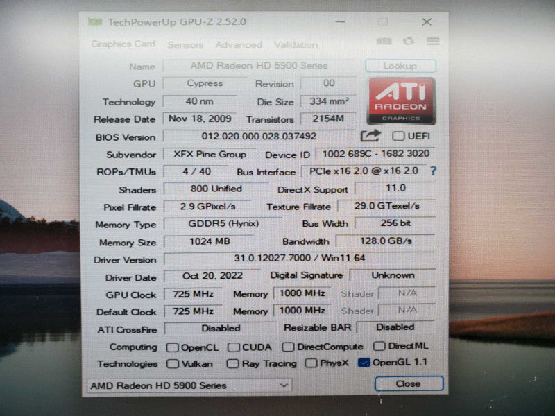Click the Revision value 00
This screenshot has width=555, height=416.
(328, 83)
